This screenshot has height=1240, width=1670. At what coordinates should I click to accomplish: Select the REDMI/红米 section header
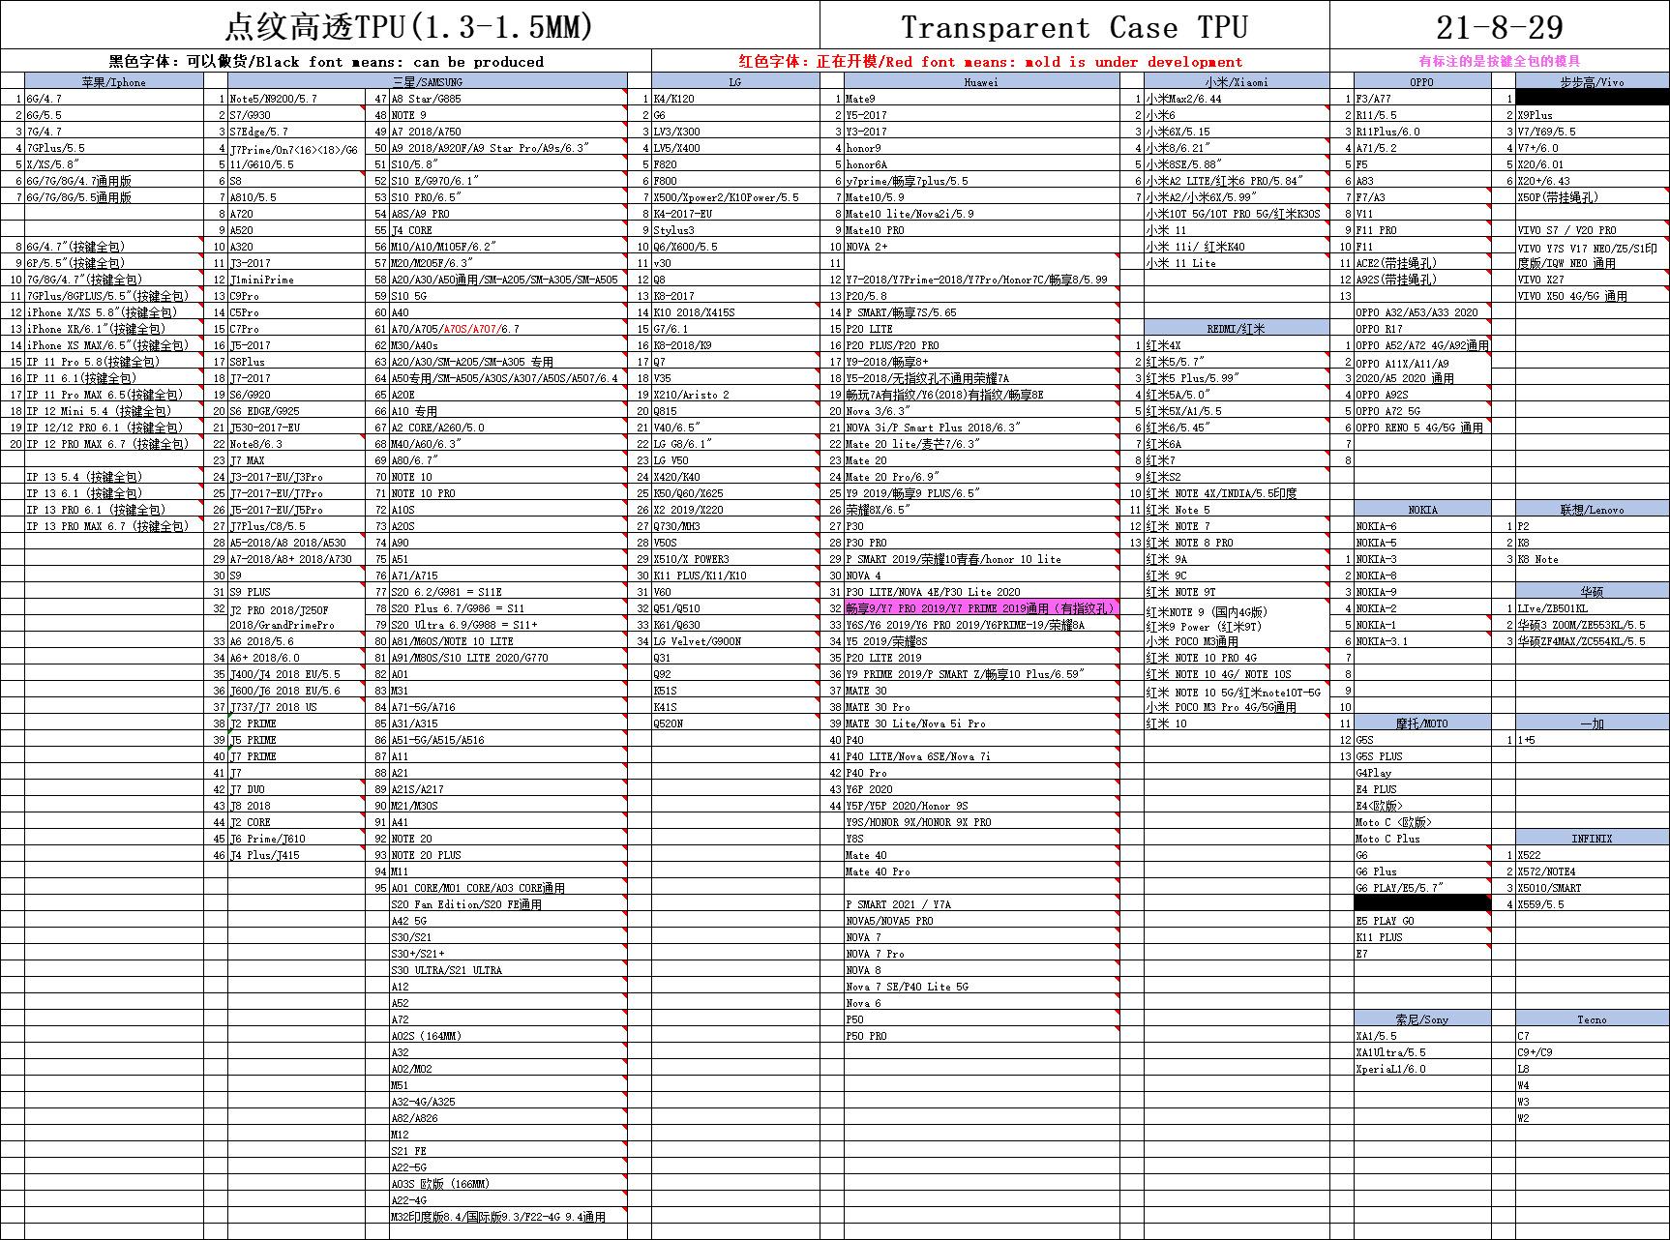tap(1237, 328)
